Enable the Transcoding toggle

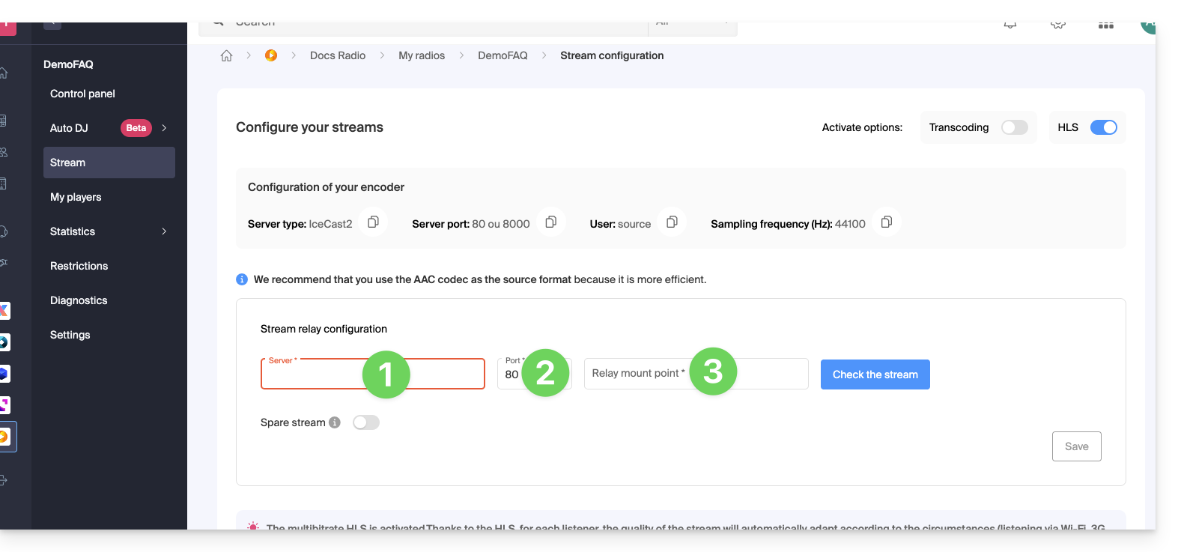(1014, 127)
